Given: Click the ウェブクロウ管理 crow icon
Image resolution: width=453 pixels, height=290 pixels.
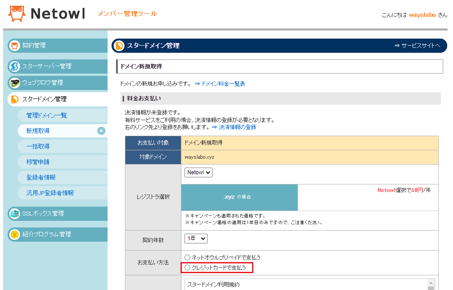Looking at the screenshot, I should [x=14, y=83].
